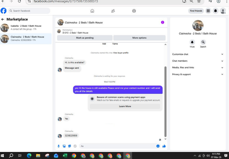The image size is (229, 159).
Task: Open the Friends icon in top navigation
Action: [113, 11]
